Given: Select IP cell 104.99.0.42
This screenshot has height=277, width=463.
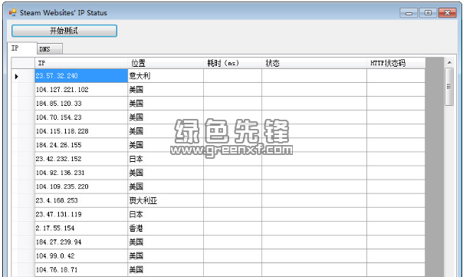Looking at the screenshot, I should [x=81, y=256].
